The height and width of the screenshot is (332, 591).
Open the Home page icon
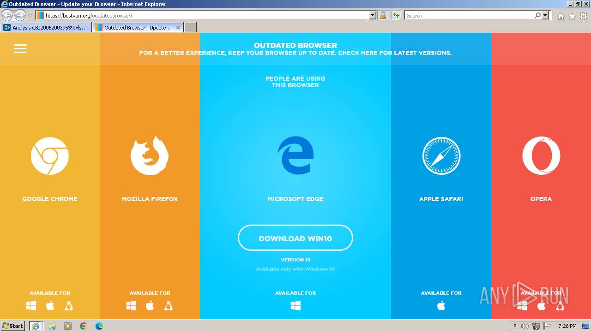[x=561, y=16]
